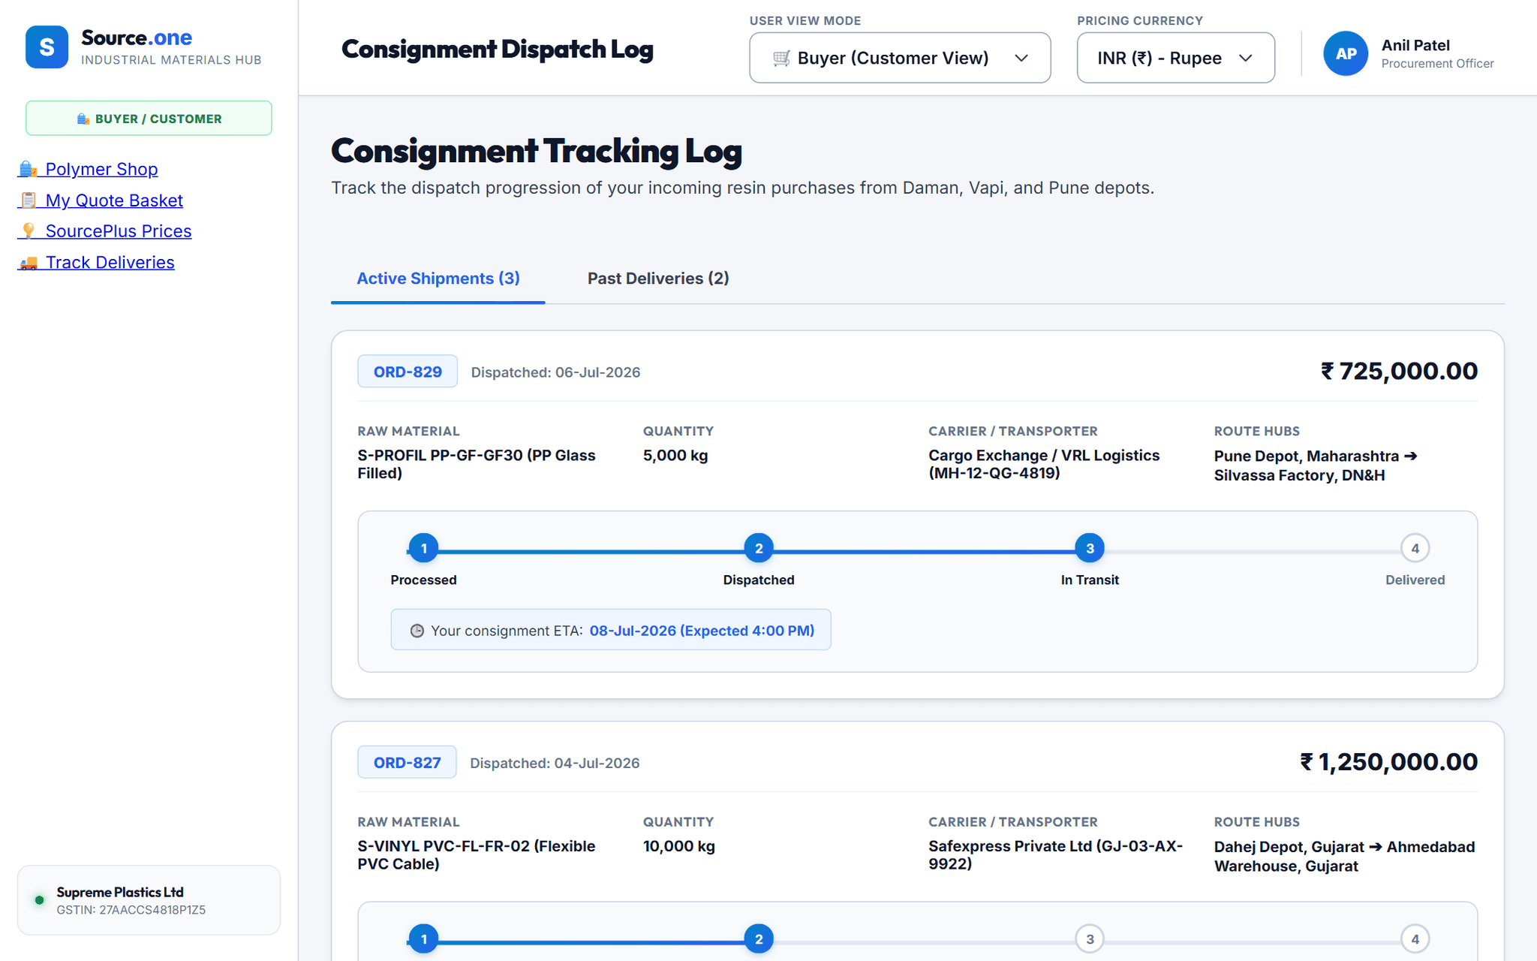Click step 2 marker on ORD-827 progress
This screenshot has height=961, width=1537.
(x=759, y=939)
